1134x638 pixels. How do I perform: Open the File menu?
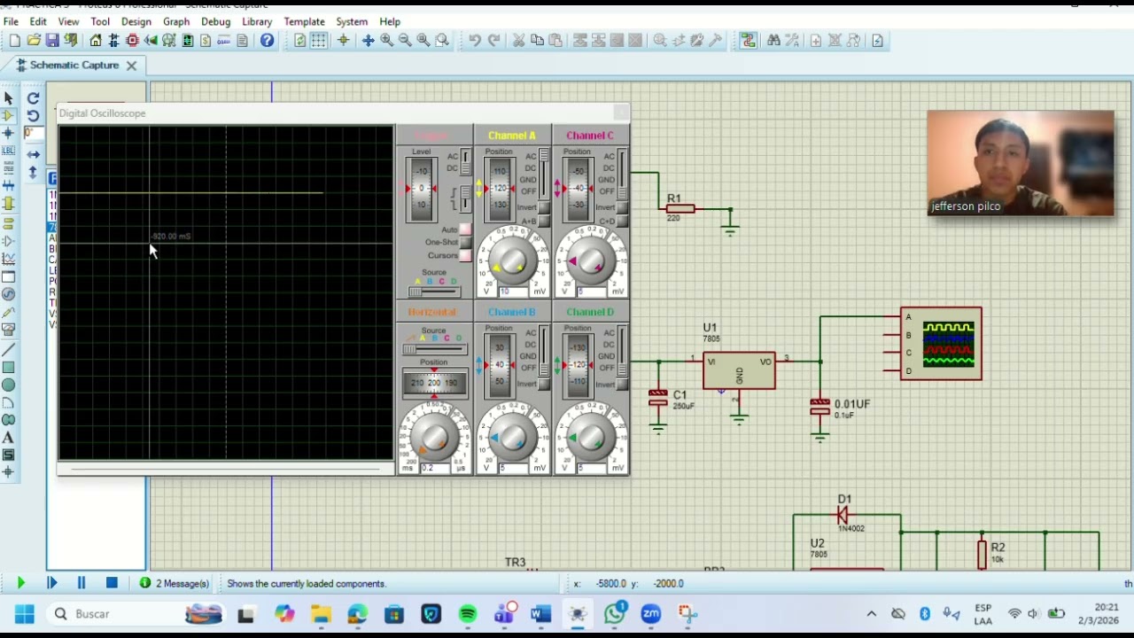[11, 21]
